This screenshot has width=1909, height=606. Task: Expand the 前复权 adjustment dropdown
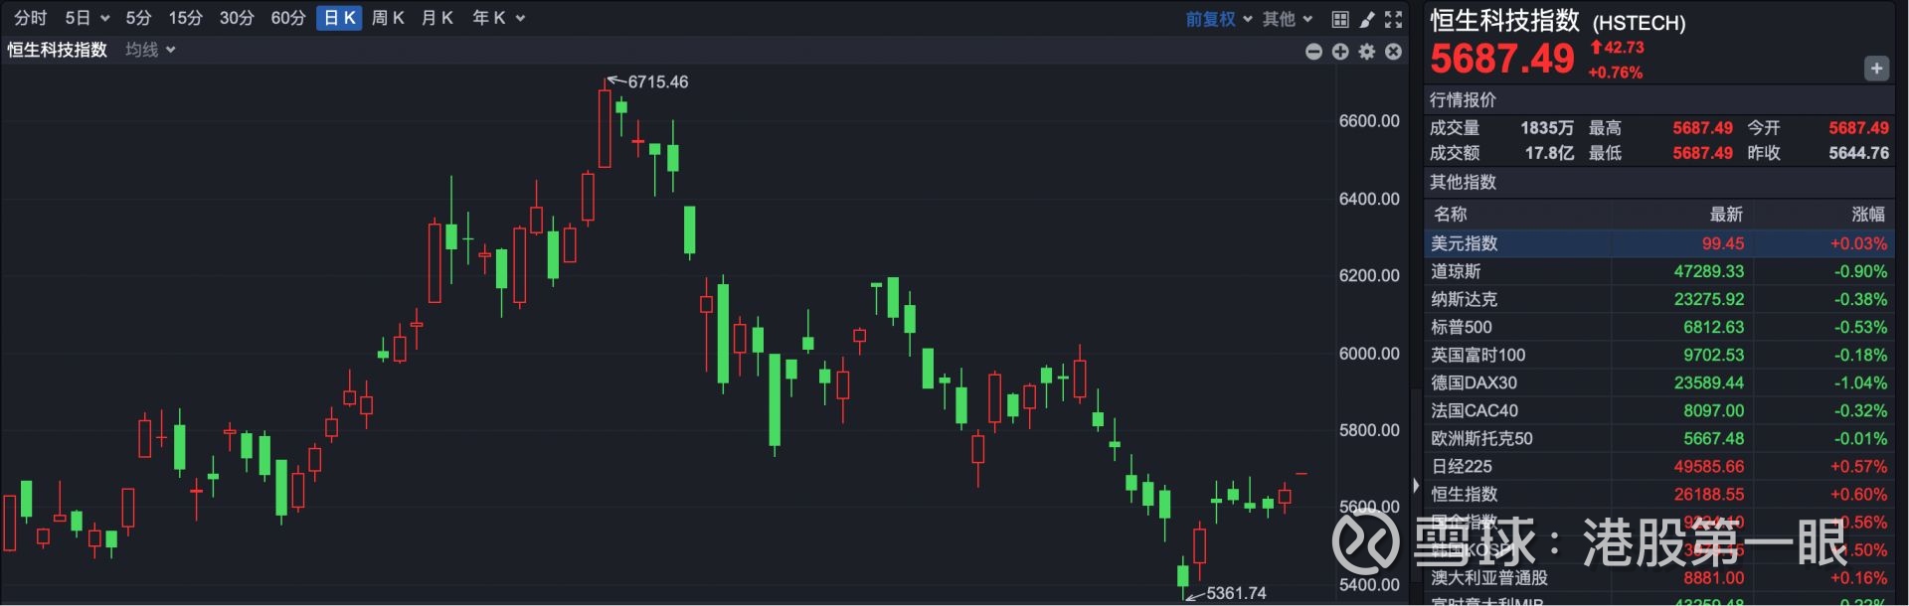[x=1218, y=19]
